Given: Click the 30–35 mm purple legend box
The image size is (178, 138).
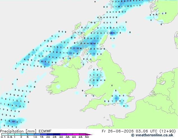Looking at the screenshot, I should pyautogui.click(x=63, y=134).
